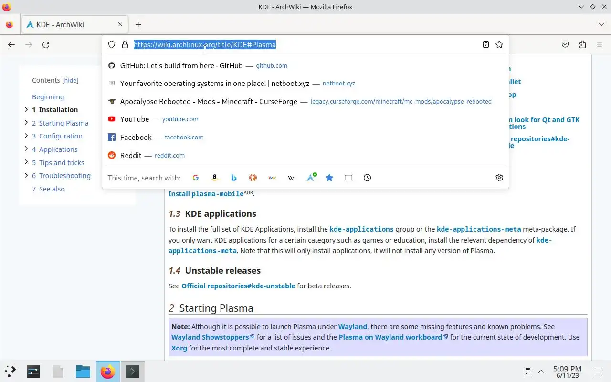Choose the Facebook suggestion

[305, 137]
